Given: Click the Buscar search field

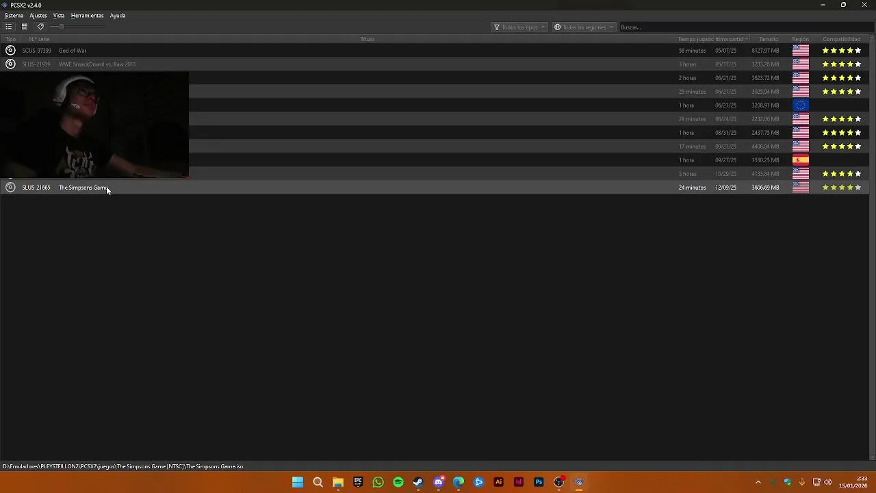Looking at the screenshot, I should pyautogui.click(x=745, y=27).
